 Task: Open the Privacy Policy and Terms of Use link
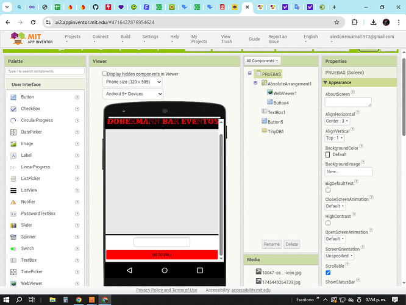coord(166,290)
